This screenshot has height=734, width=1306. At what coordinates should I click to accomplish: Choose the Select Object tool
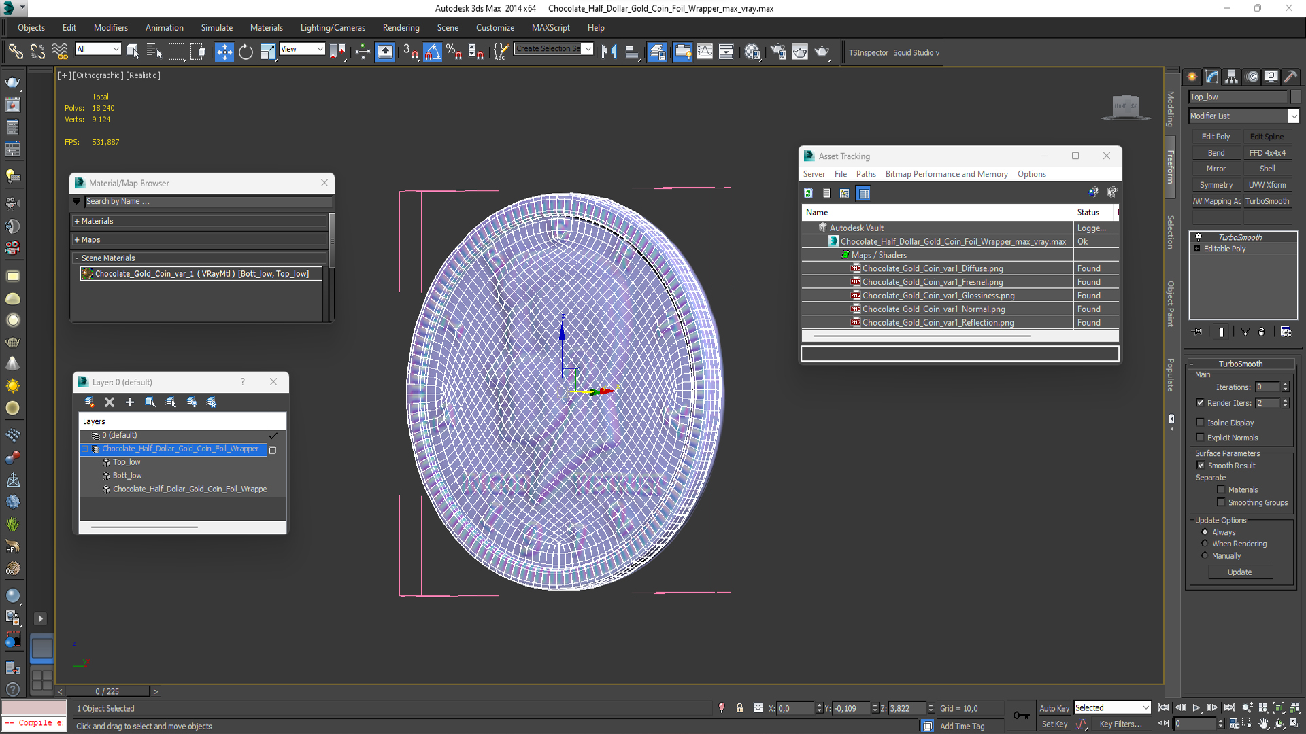pyautogui.click(x=133, y=52)
